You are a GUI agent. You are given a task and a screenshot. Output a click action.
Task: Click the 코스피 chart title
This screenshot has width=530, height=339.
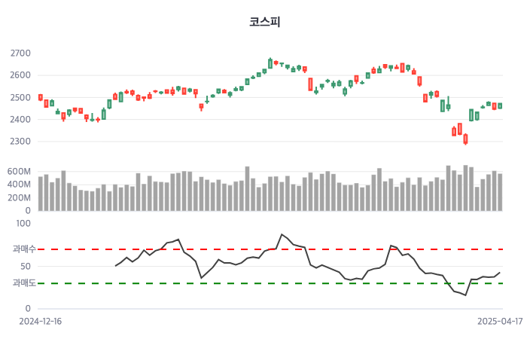pos(265,22)
